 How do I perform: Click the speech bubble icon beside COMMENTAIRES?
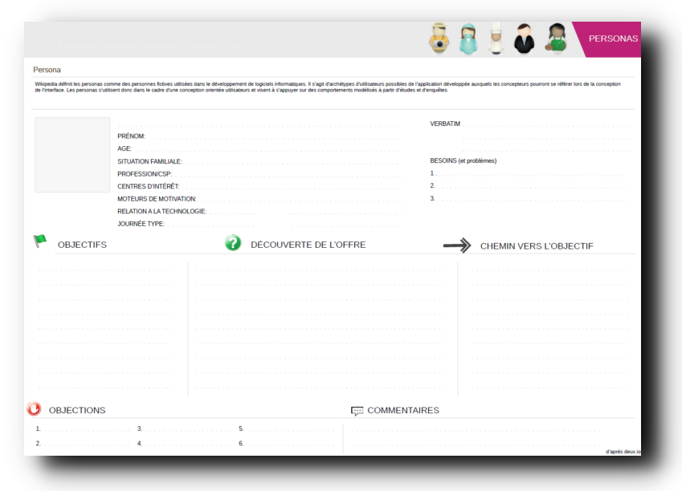coord(357,411)
